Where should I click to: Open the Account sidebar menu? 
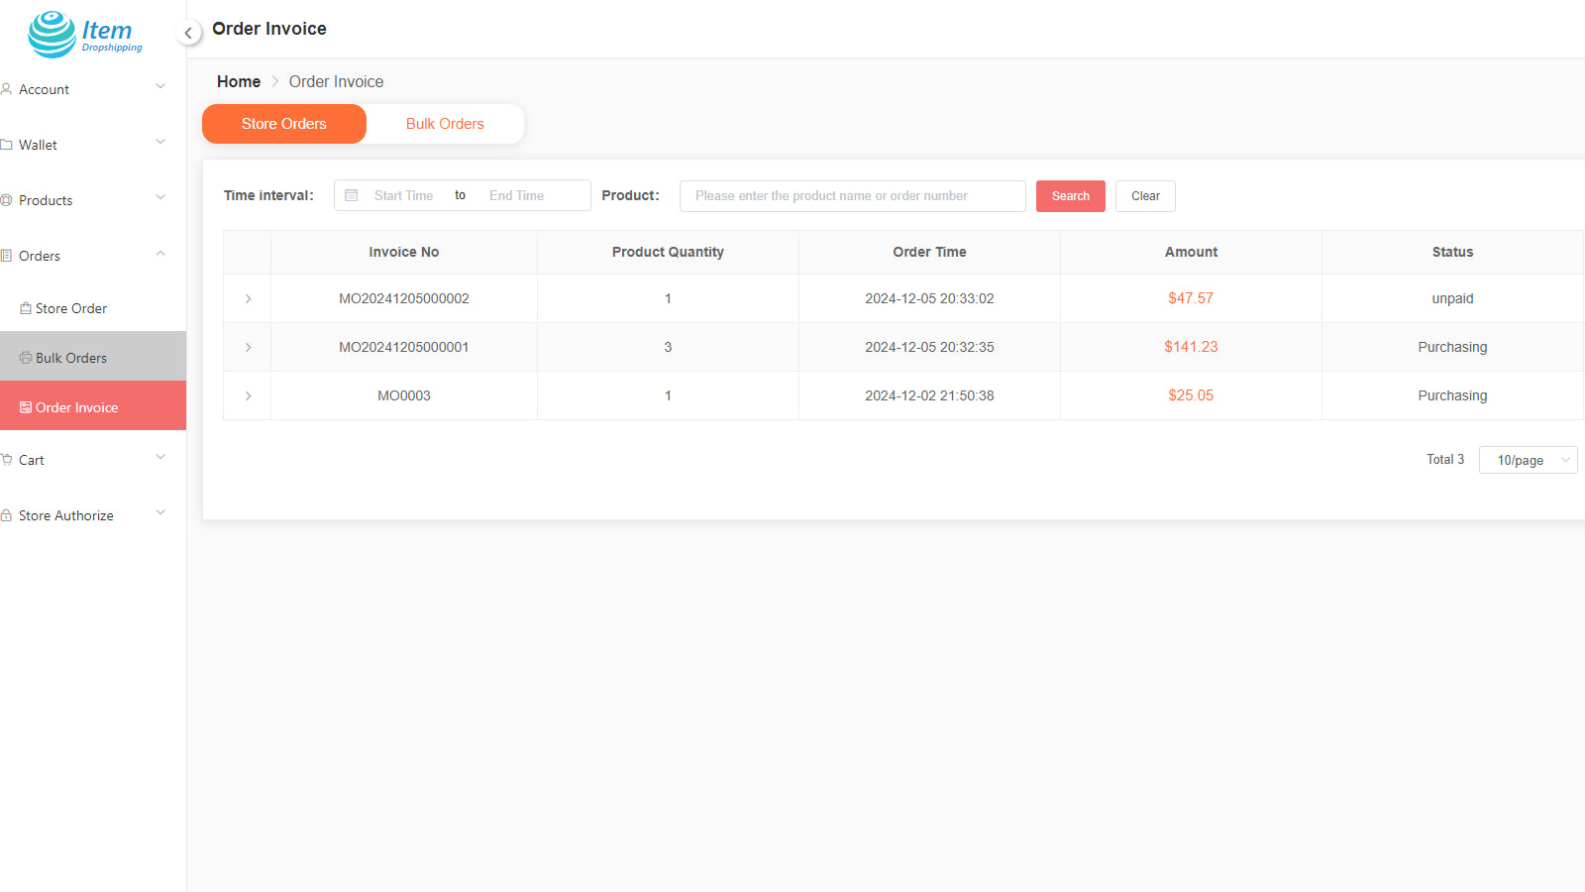coord(93,89)
